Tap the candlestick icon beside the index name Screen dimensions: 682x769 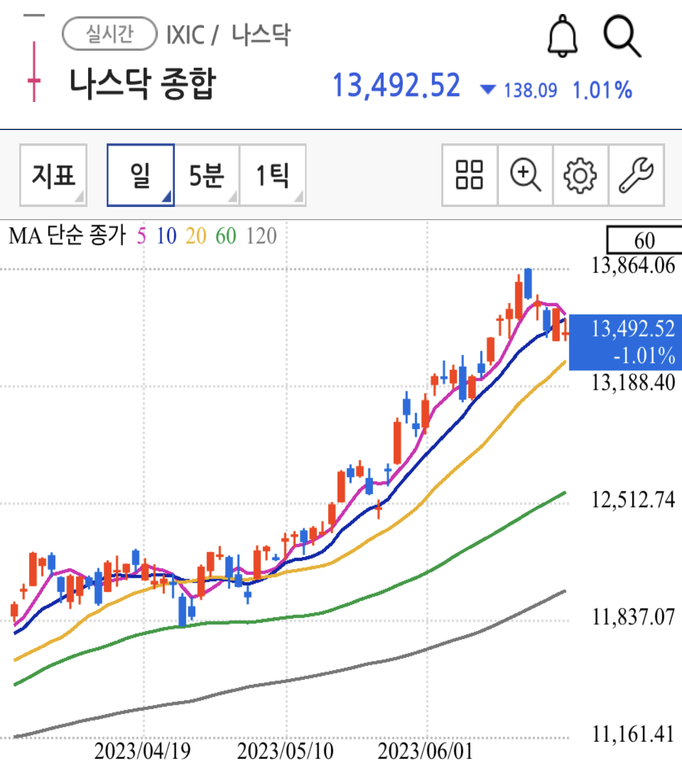coord(34,71)
